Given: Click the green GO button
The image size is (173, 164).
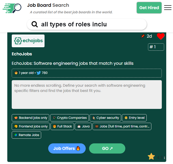Looking at the screenshot, I should (x=107, y=148).
